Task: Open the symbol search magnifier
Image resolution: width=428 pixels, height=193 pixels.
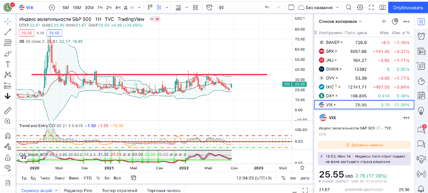Action: click(349, 7)
